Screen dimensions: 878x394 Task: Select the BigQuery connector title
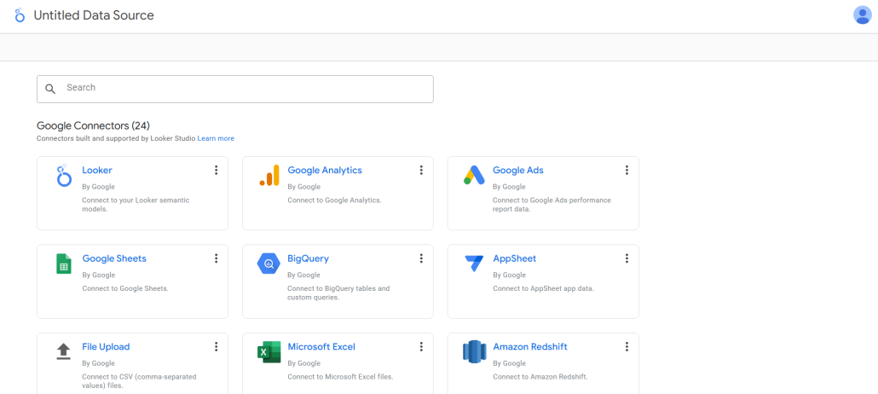(x=308, y=259)
